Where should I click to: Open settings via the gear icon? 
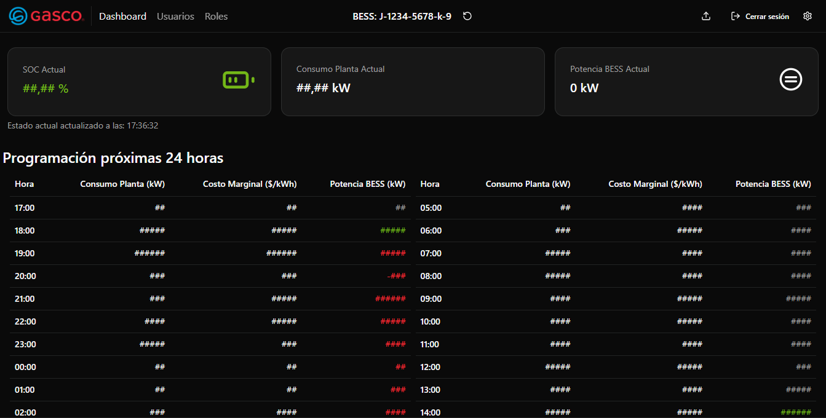click(x=808, y=17)
